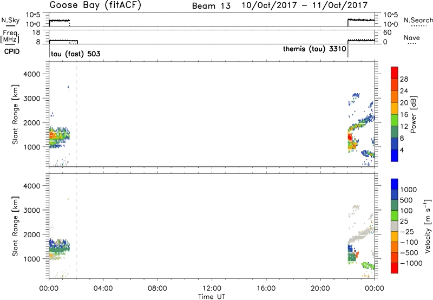The width and height of the screenshot is (433, 300).
Task: Click the '4000' tick label on the power panel
Action: coord(32,74)
